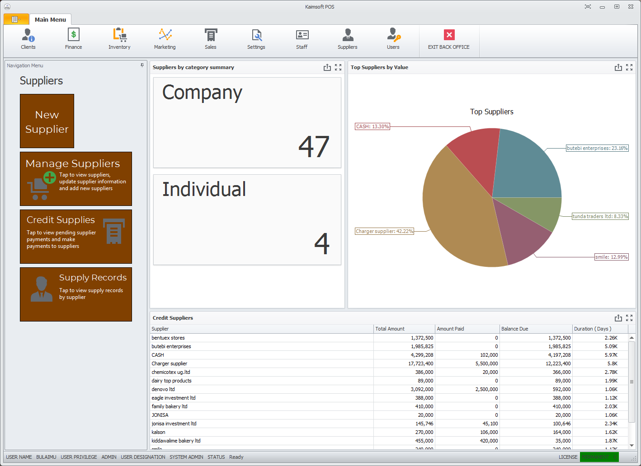Click the Credit Suppliers vertical scrollbar thumb
This screenshot has width=641, height=466.
click(x=632, y=382)
